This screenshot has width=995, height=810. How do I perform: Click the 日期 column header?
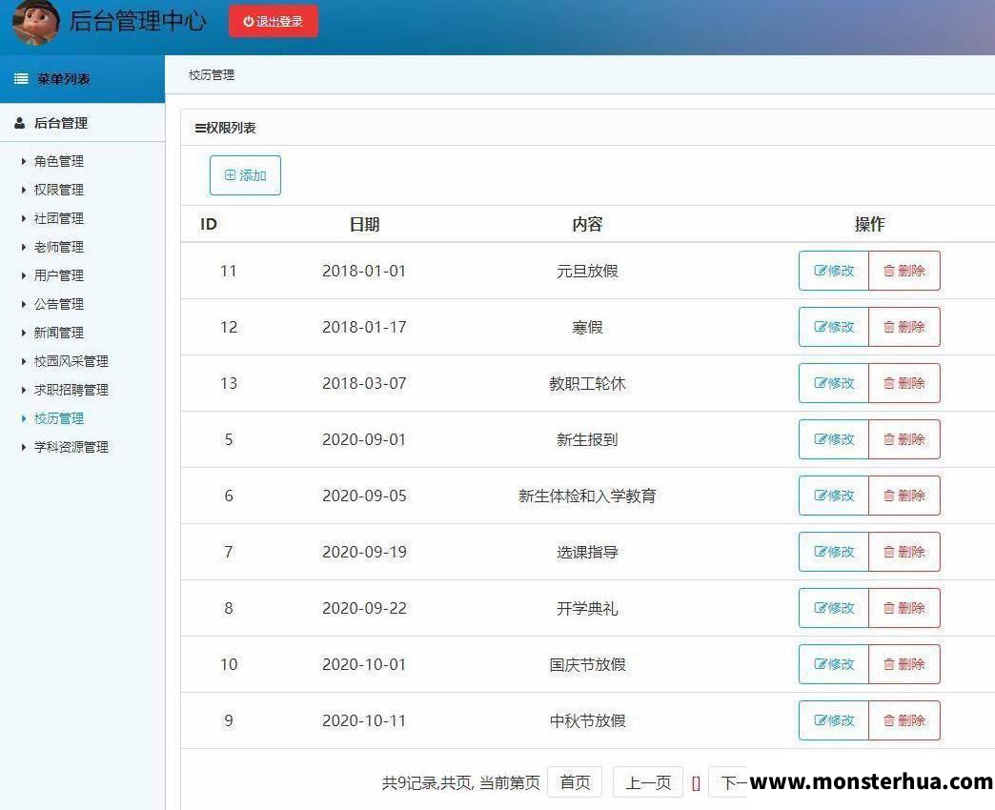pyautogui.click(x=364, y=224)
